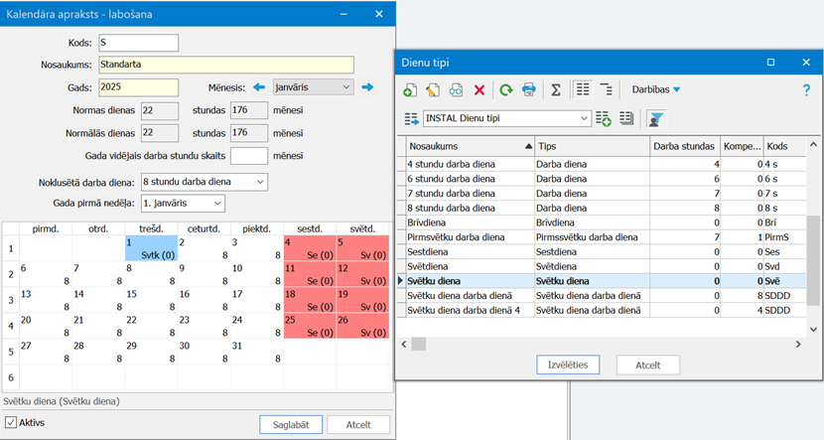Toggle the Aktīvs checkbox

tap(11, 423)
